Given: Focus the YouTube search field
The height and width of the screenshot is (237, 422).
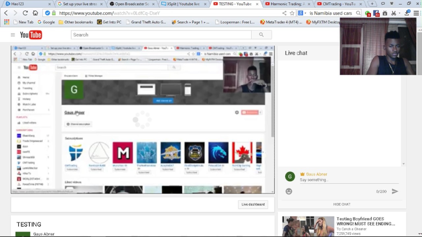Looking at the screenshot, I should tap(161, 35).
